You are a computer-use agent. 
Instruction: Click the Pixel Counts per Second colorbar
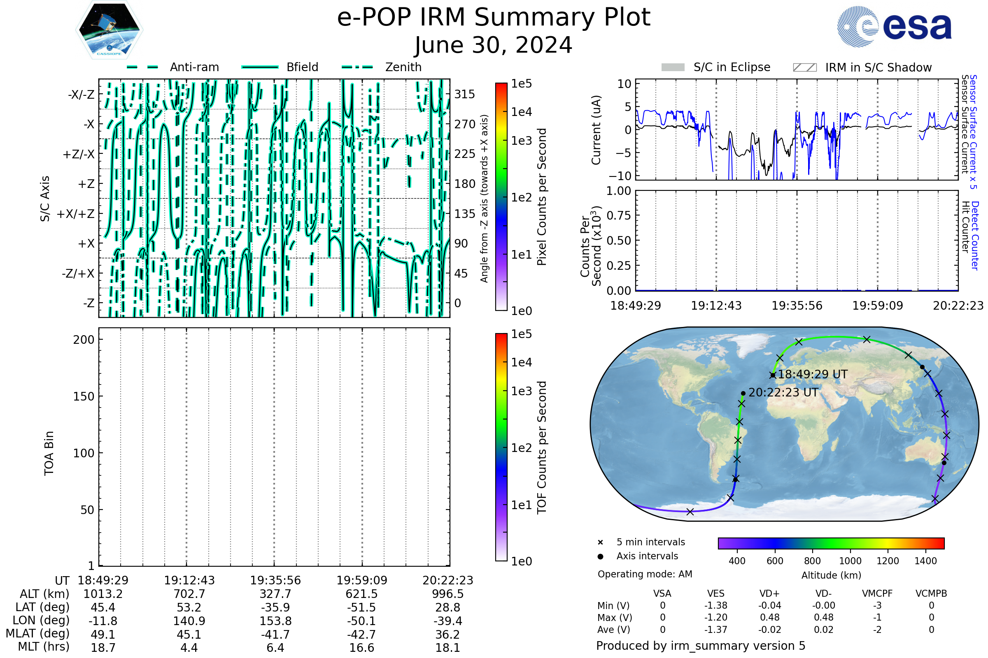tap(501, 197)
